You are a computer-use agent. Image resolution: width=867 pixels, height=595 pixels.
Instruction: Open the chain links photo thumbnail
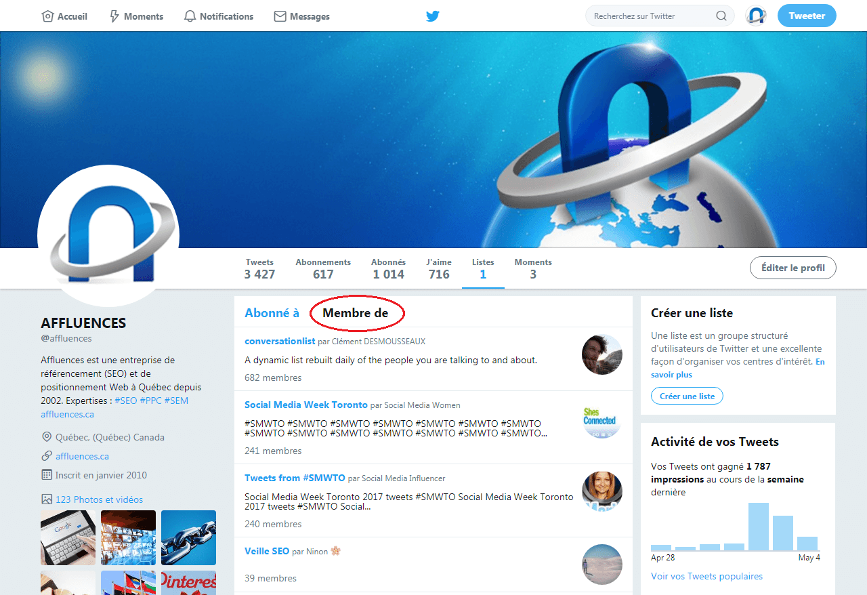click(188, 537)
